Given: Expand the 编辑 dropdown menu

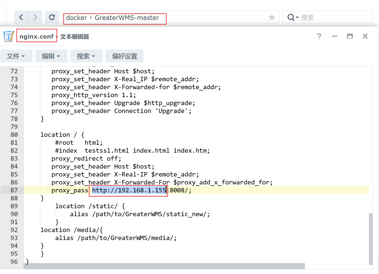Looking at the screenshot, I should (51, 56).
